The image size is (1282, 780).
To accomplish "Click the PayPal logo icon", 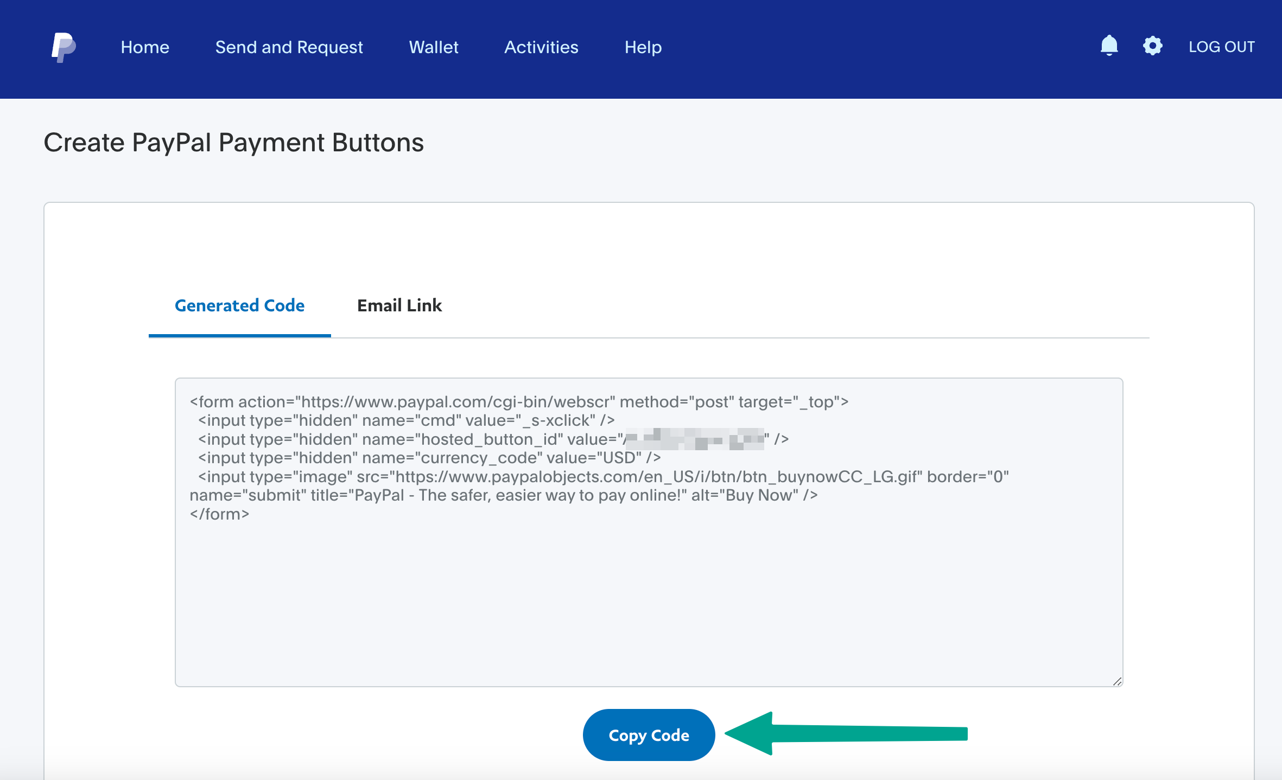I will [x=64, y=47].
